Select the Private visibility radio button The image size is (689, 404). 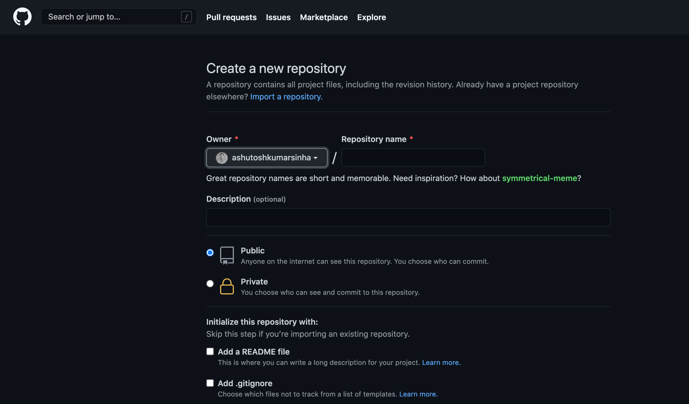pos(210,284)
